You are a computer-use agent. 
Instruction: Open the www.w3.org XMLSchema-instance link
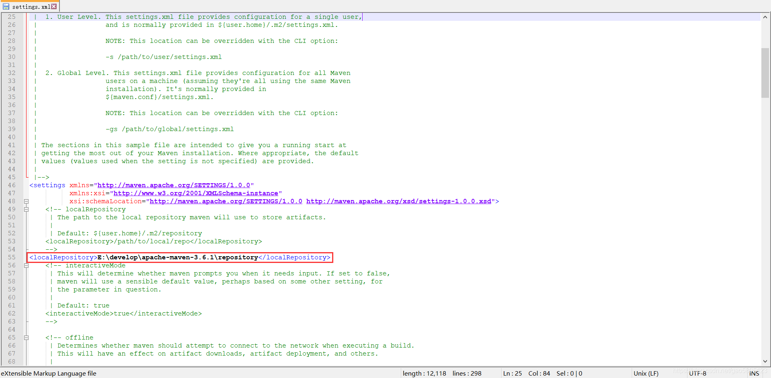click(196, 193)
